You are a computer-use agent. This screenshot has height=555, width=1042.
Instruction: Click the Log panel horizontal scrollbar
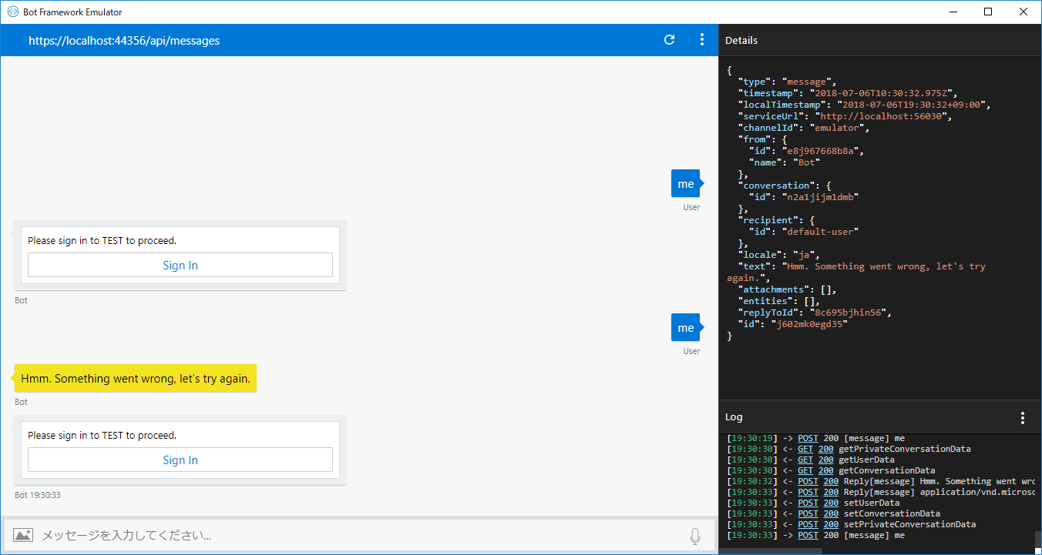771,551
